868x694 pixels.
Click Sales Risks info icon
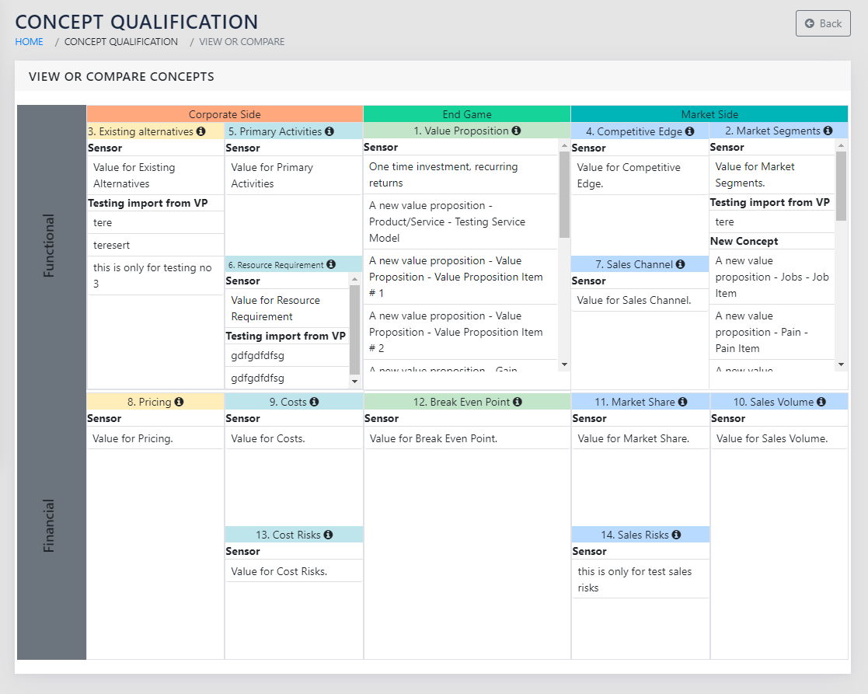pyautogui.click(x=677, y=535)
